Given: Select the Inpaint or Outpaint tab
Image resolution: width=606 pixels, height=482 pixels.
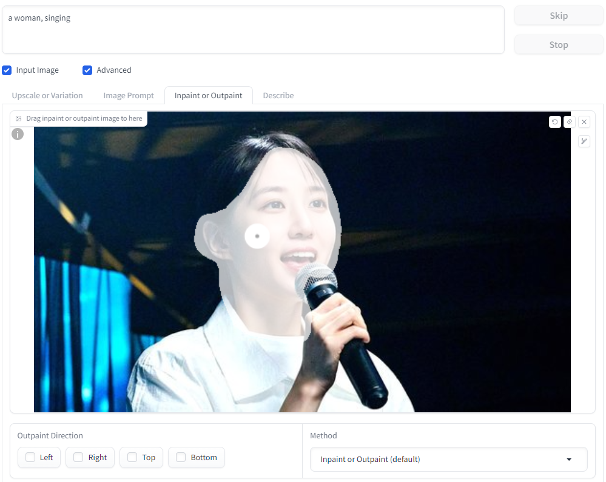Looking at the screenshot, I should pos(208,95).
